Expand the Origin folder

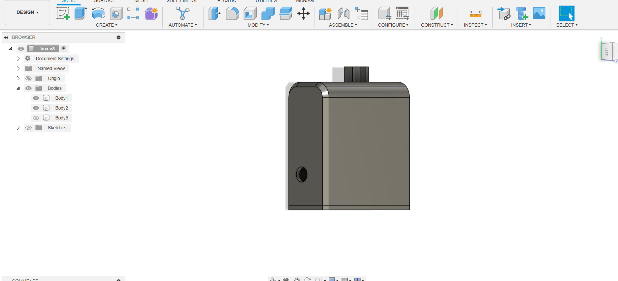18,78
